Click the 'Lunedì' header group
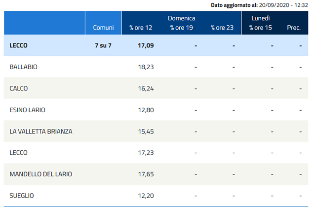Viewport: 316px width, 208px height. point(260,18)
